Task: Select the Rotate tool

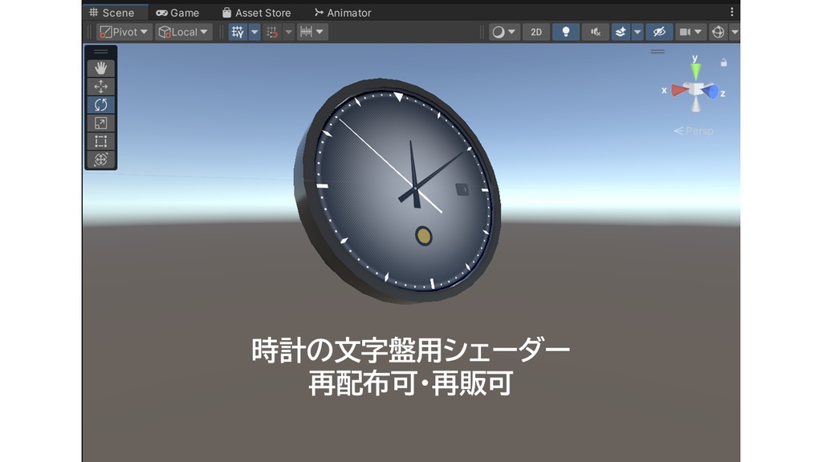Action: click(100, 104)
